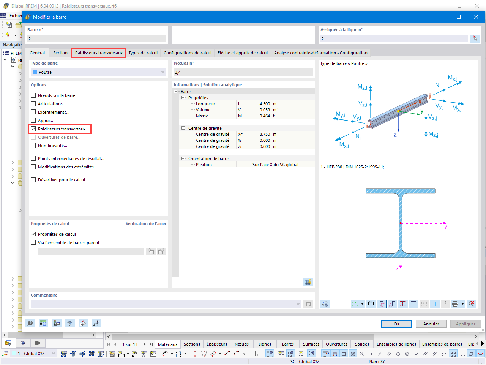Check 'Via l'ensemble de barres parent'
486x365 pixels.
point(33,243)
